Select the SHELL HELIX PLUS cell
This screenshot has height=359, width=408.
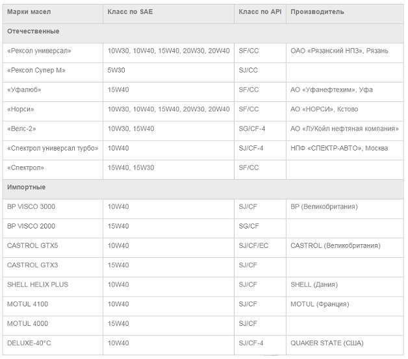[x=53, y=287]
